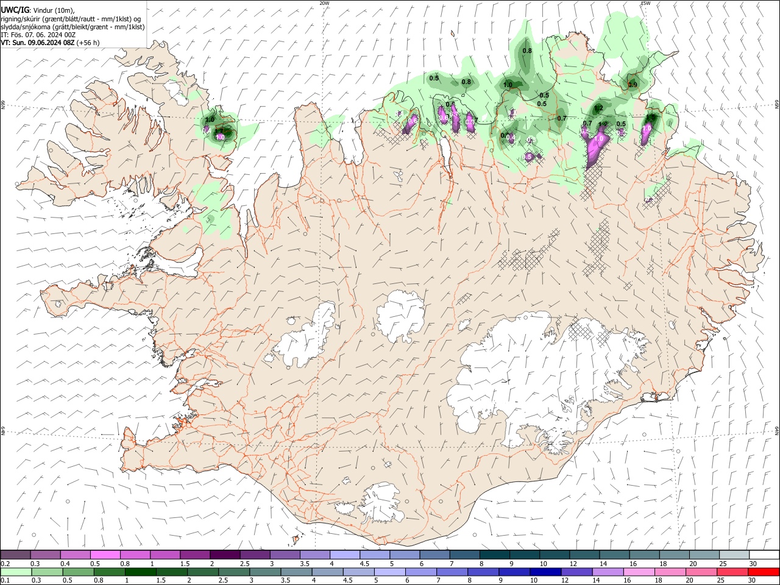
Task: Click the '(+56 h)' forecast offset text
Action: pyautogui.click(x=88, y=43)
